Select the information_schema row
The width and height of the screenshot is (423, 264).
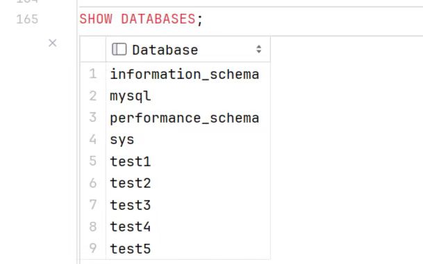(x=188, y=74)
